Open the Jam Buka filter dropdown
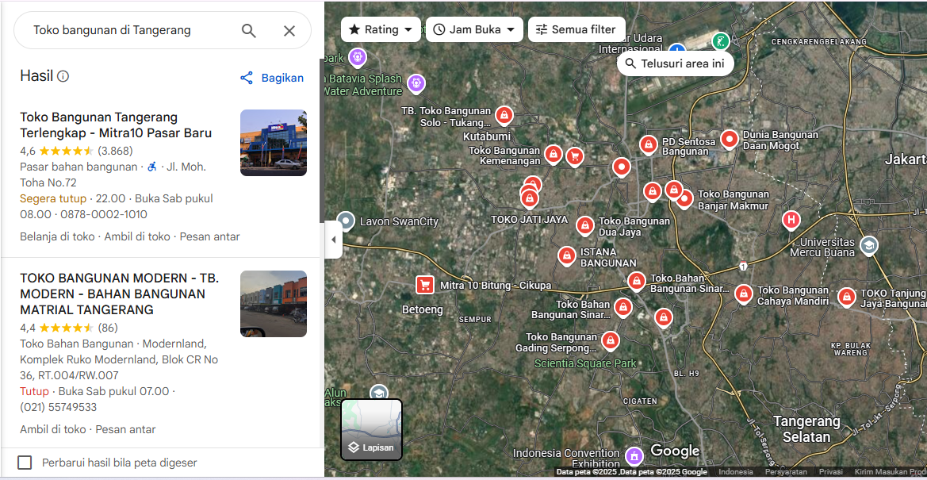This screenshot has height=480, width=927. click(x=474, y=29)
